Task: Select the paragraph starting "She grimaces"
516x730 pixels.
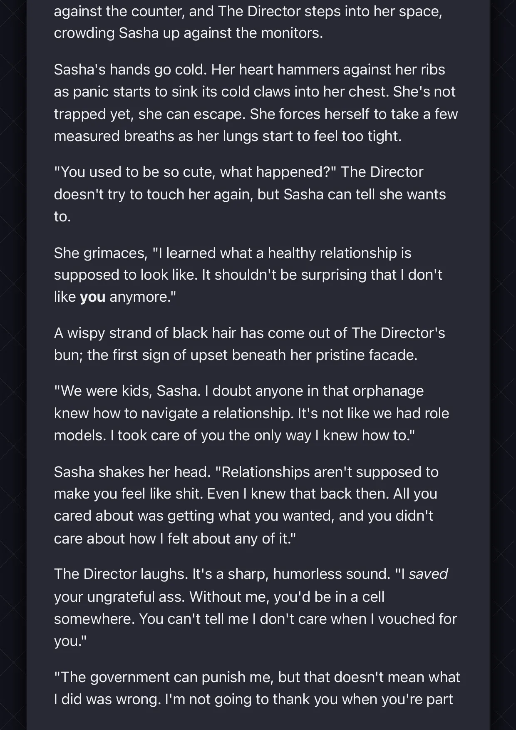Action: point(248,275)
